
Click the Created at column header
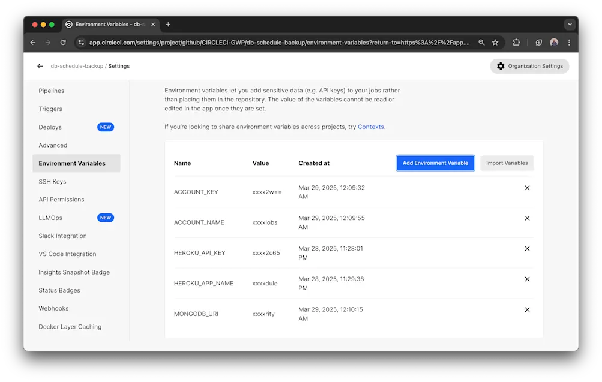[314, 163]
